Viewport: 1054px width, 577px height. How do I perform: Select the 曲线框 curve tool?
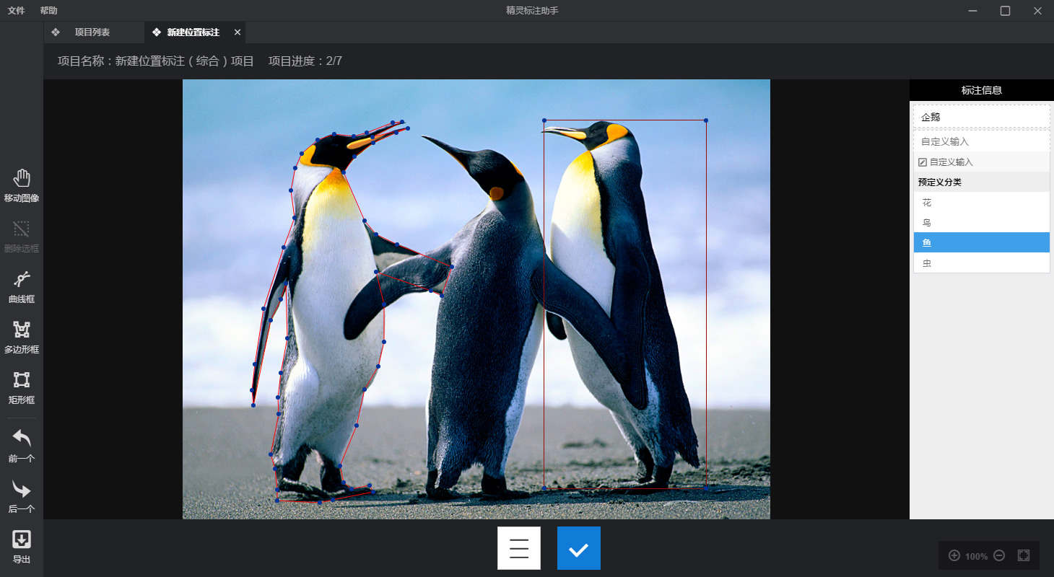(x=22, y=286)
